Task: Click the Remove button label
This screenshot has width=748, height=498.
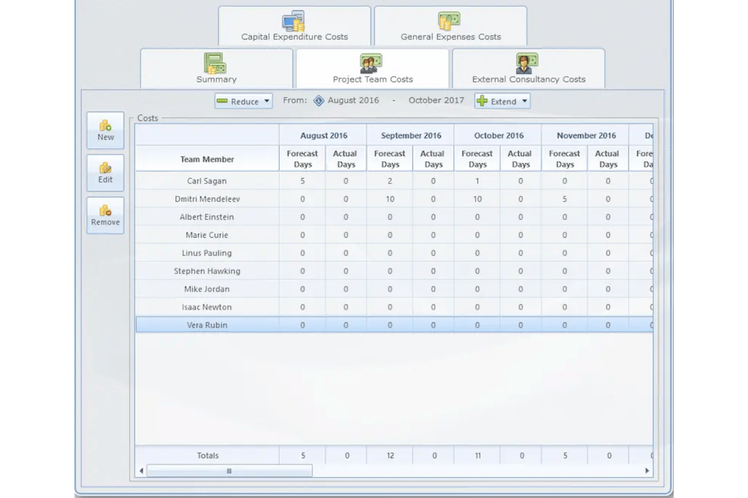Action: coord(105,222)
